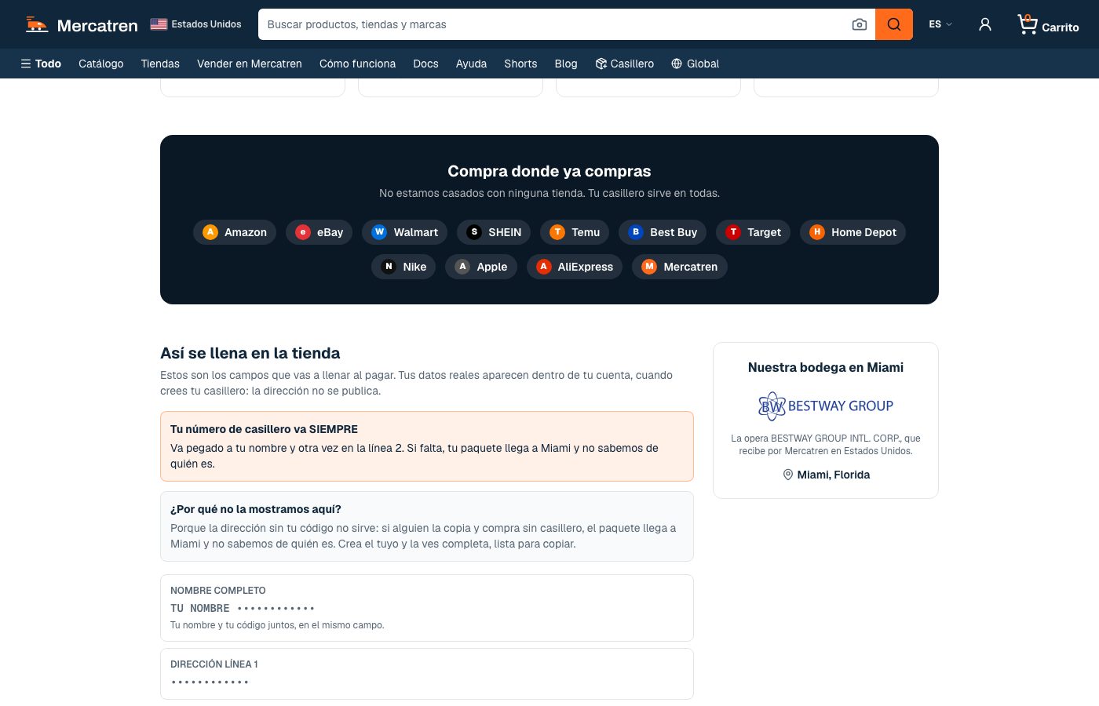Open the Todo hamburger menu
The image size is (1099, 706).
click(x=41, y=64)
